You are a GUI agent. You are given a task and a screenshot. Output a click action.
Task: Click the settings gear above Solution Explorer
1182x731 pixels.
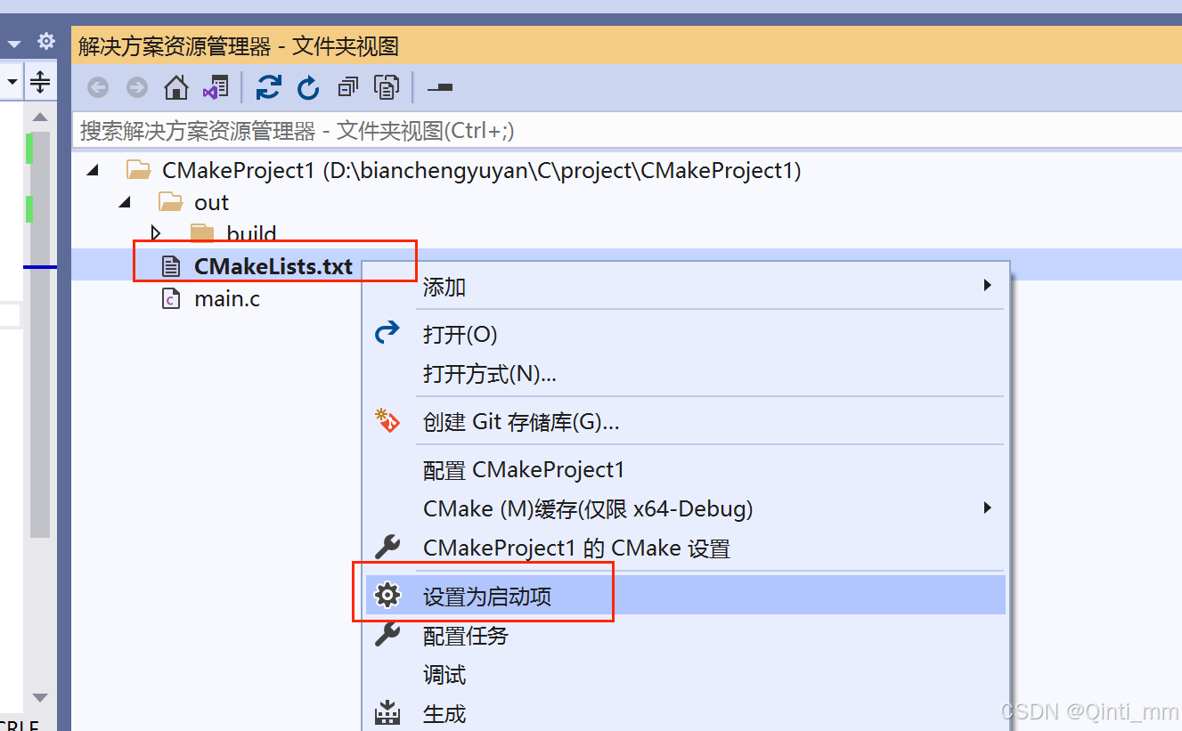pos(45,40)
